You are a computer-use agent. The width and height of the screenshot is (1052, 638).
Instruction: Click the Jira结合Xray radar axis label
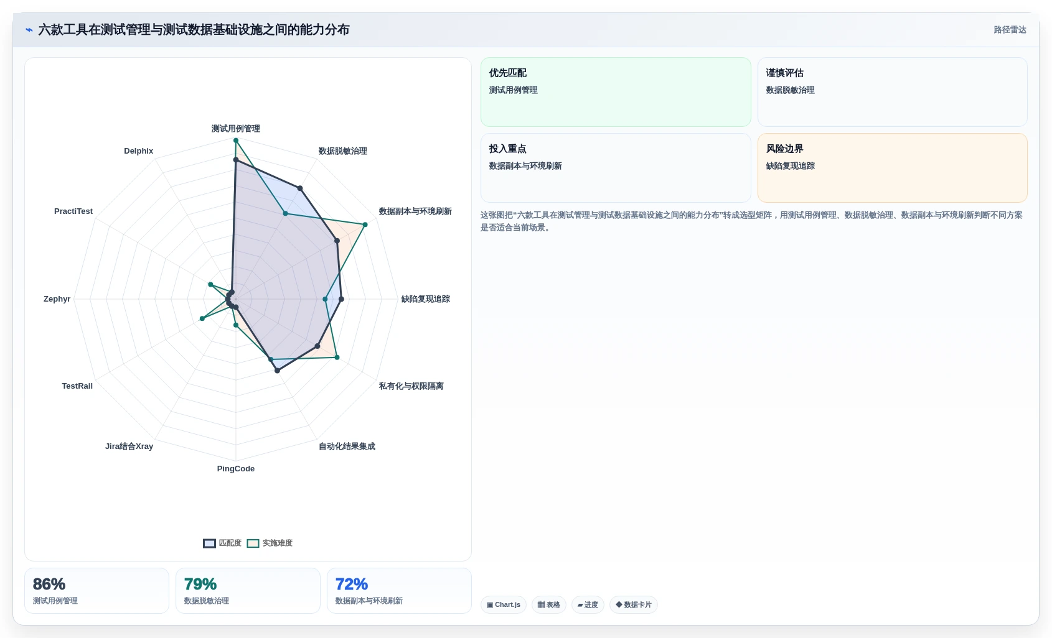click(129, 446)
